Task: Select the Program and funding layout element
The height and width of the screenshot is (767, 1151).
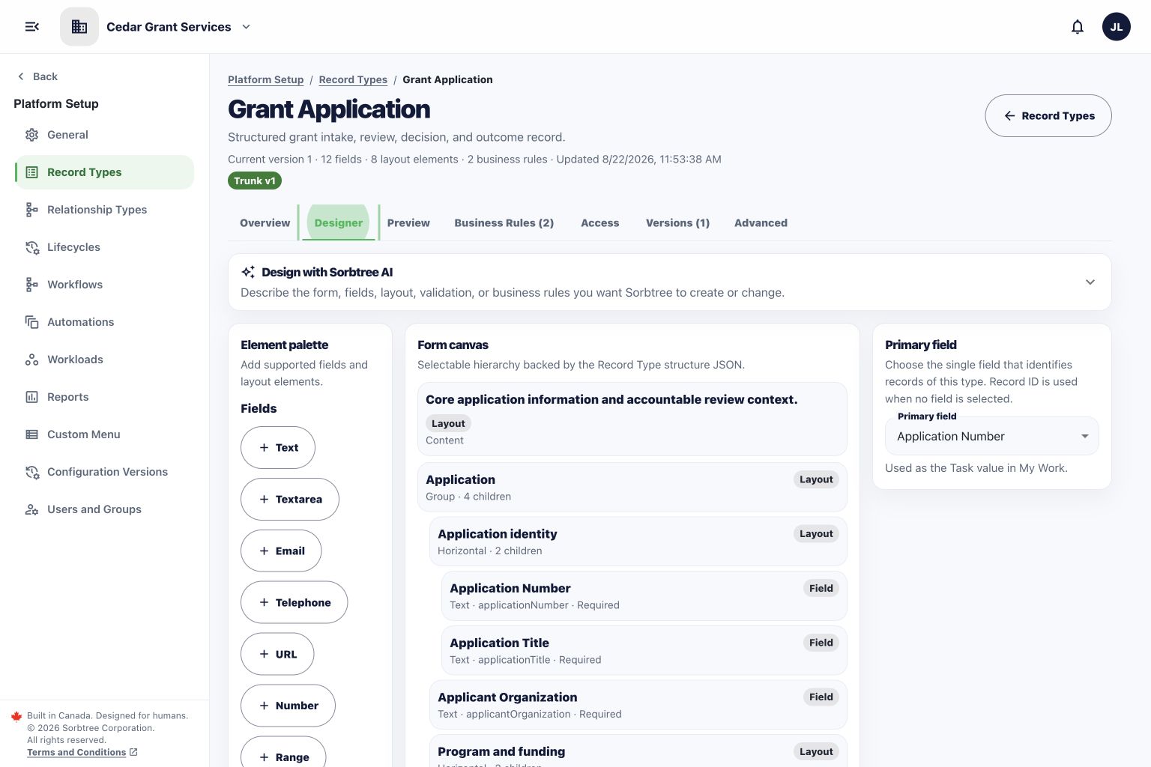Action: pyautogui.click(x=638, y=751)
